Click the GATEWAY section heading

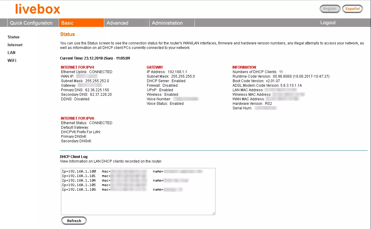click(155, 67)
